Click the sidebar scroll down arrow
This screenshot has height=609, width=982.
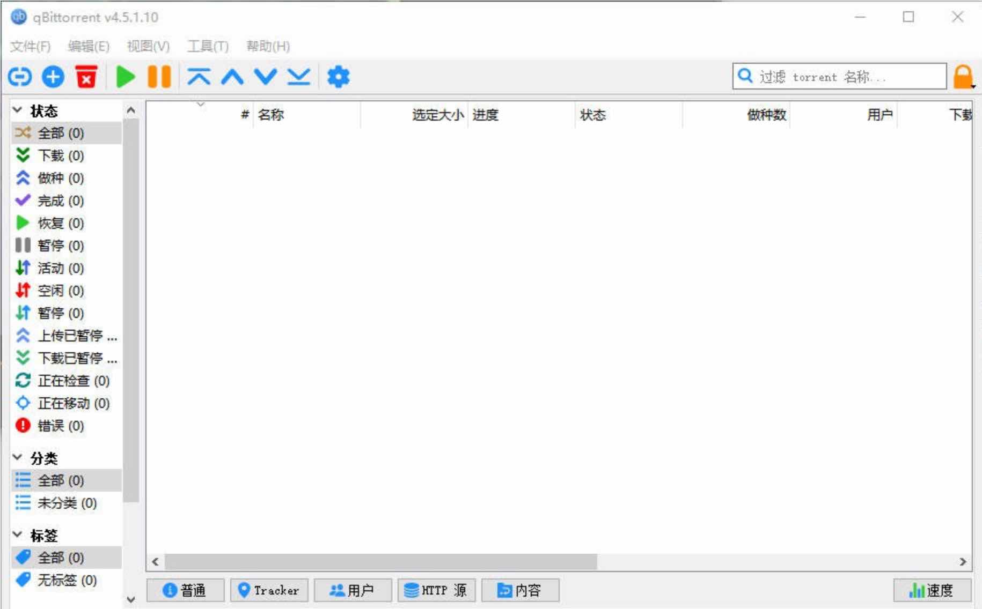131,599
